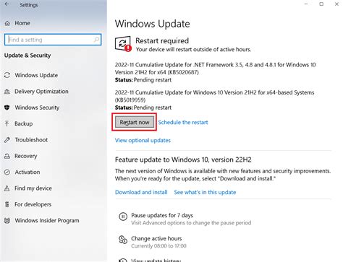Click the Windows Update sync arrows icon
The height and width of the screenshot is (262, 343).
[7, 75]
